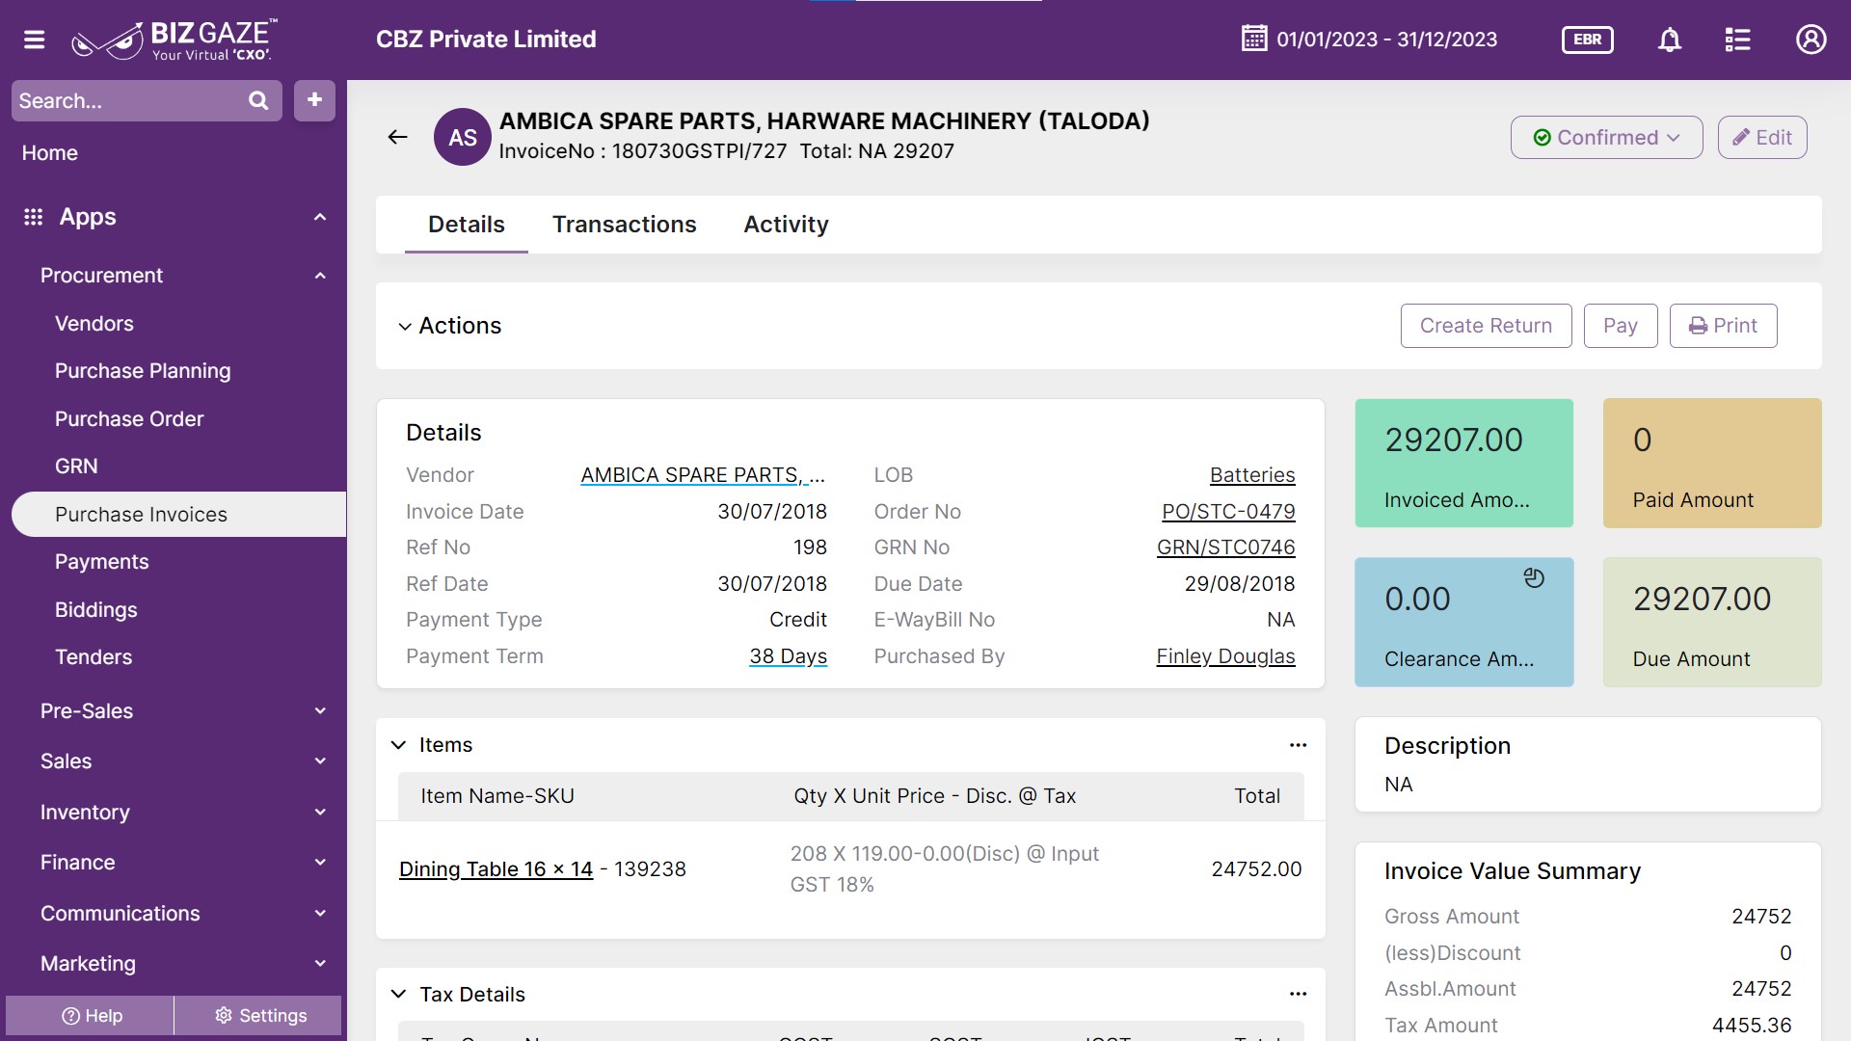Open AMBICA SPARE PARTS vendor link

pyautogui.click(x=703, y=475)
